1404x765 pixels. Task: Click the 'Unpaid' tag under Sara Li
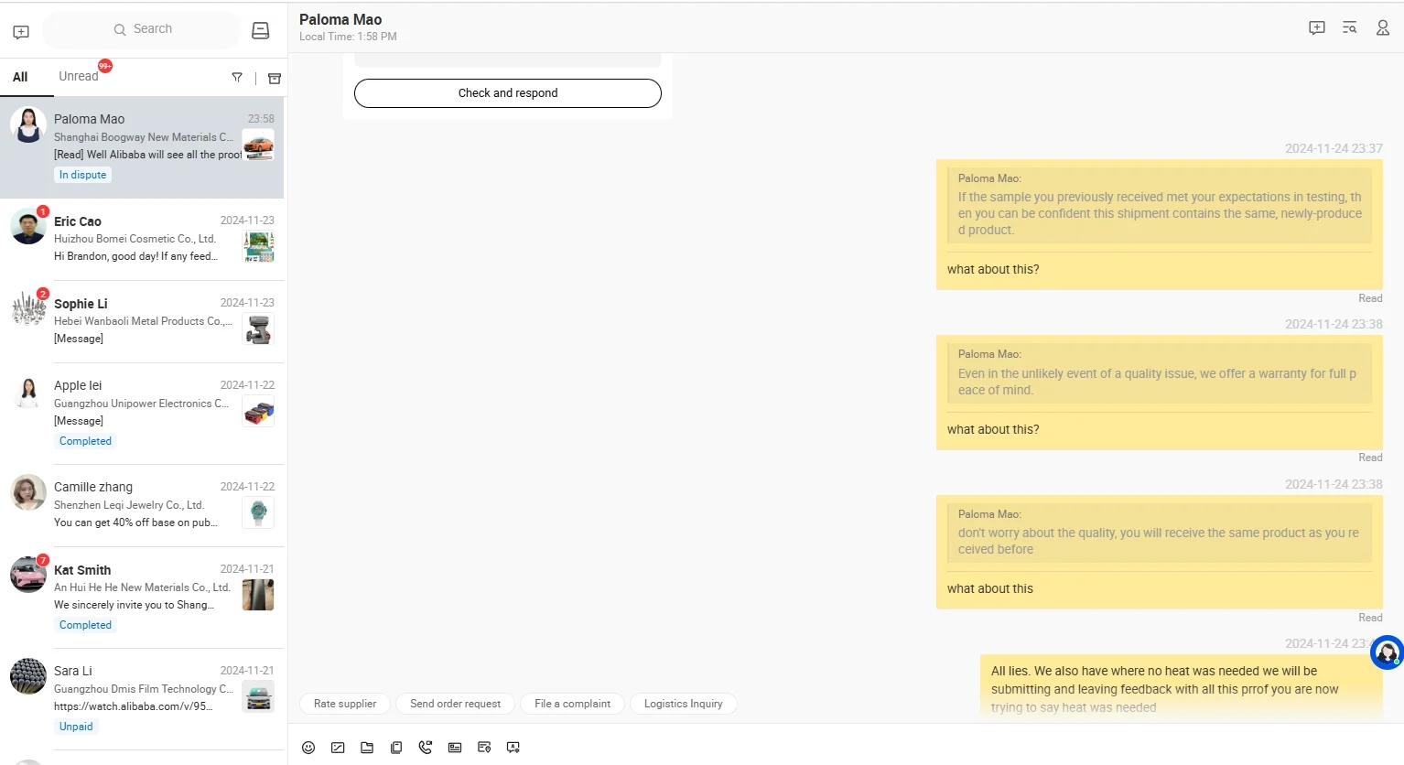76,727
